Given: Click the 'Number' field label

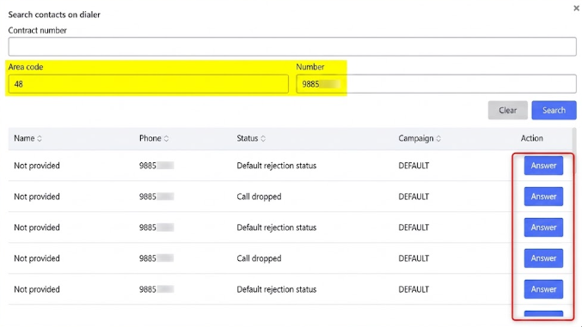Looking at the screenshot, I should point(310,67).
